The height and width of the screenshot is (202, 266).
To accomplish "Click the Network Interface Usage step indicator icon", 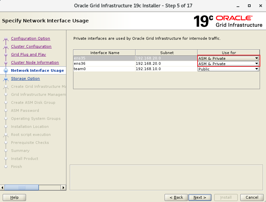I will pyautogui.click(x=6, y=71).
